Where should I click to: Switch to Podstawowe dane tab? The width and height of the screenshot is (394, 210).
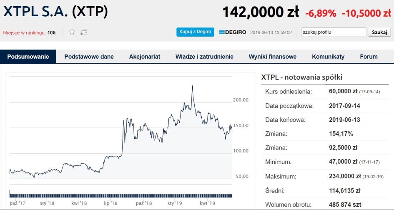pyautogui.click(x=89, y=57)
